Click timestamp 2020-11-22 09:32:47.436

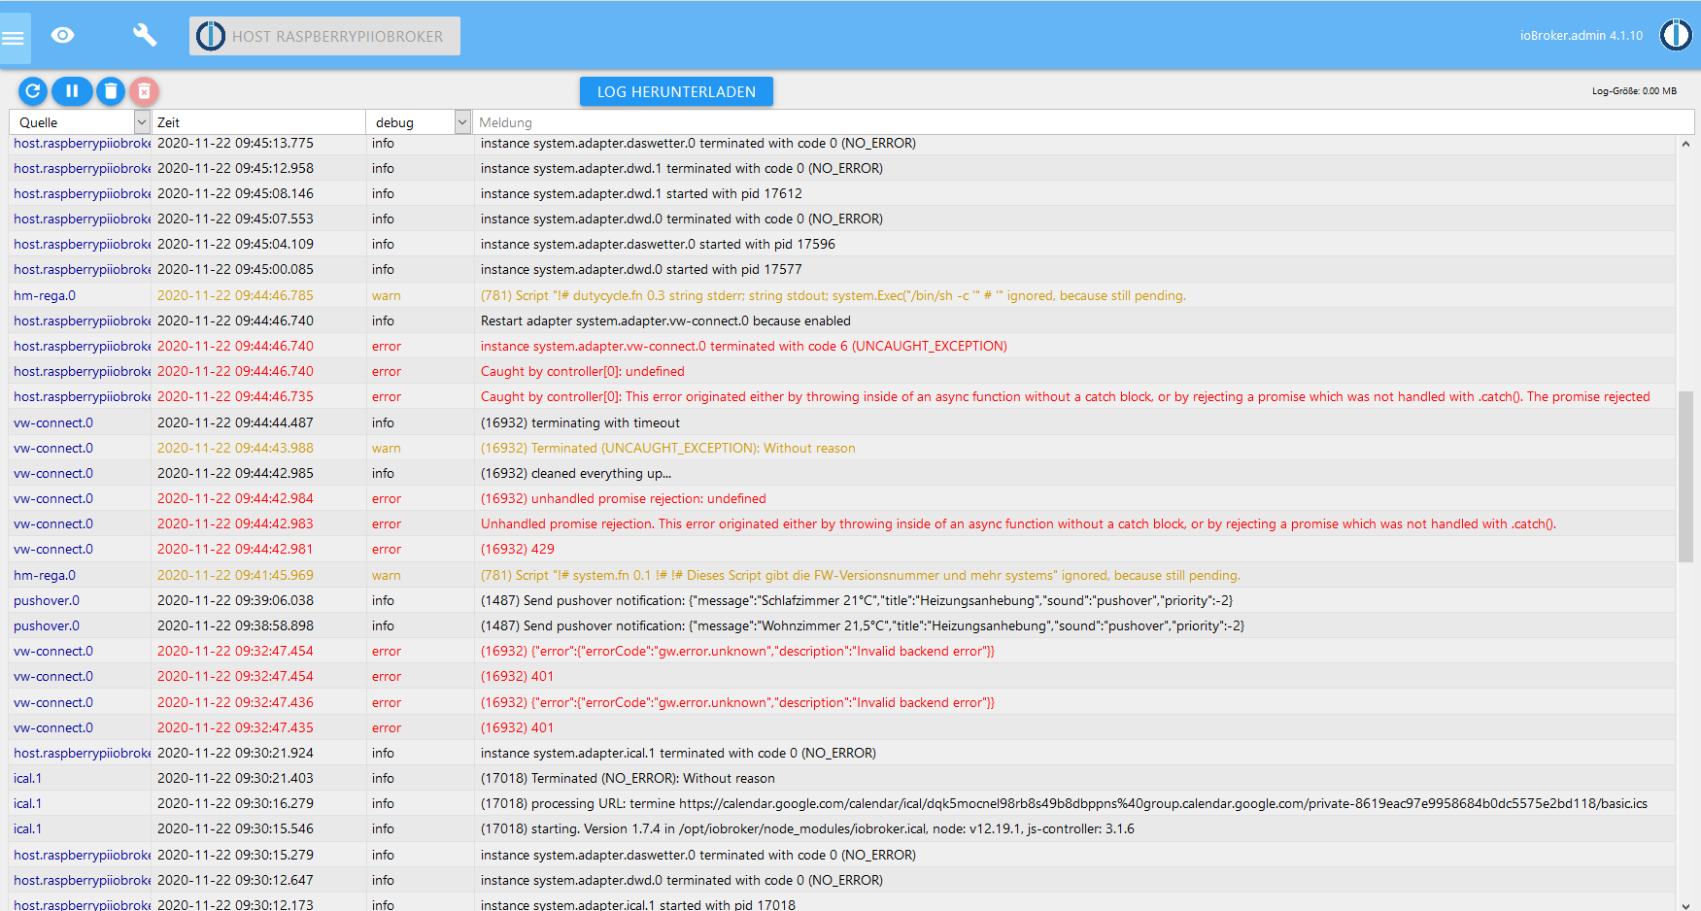pyautogui.click(x=235, y=702)
